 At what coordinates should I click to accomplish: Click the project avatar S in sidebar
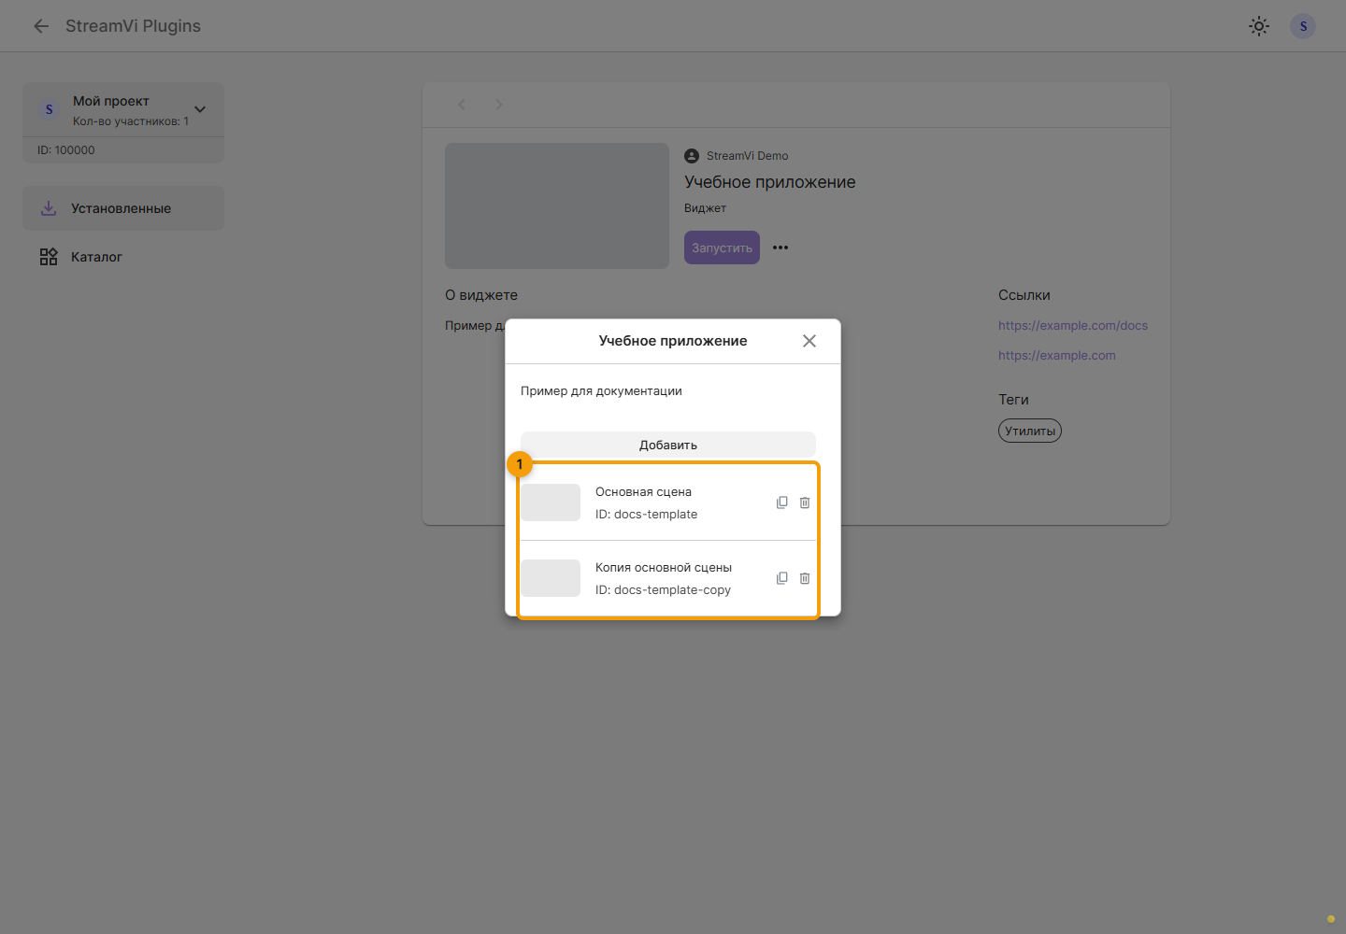point(50,110)
